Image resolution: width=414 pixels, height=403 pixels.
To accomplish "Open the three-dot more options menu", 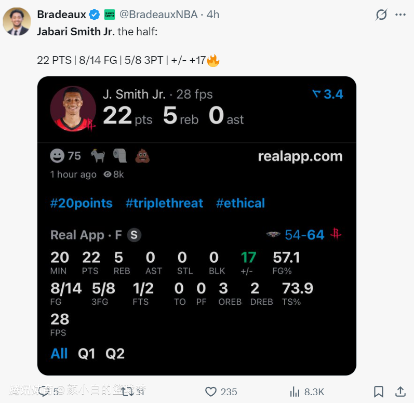I will coord(400,15).
